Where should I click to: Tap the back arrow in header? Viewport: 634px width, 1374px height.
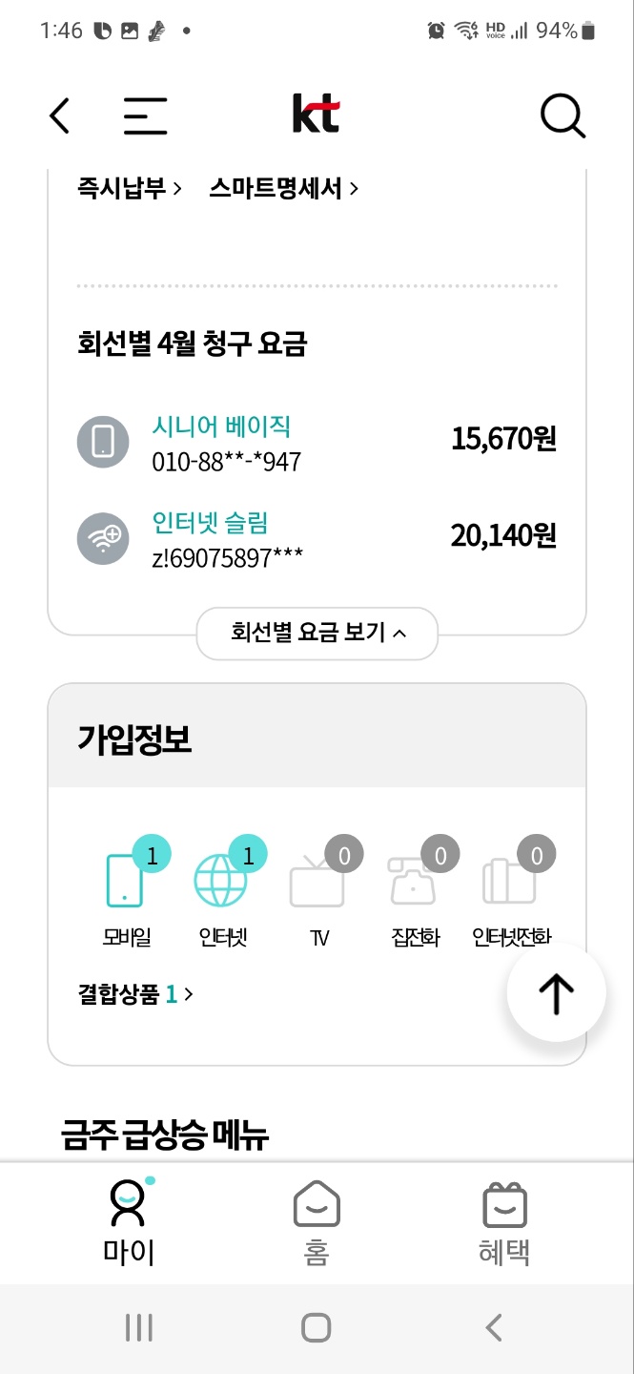coord(60,116)
